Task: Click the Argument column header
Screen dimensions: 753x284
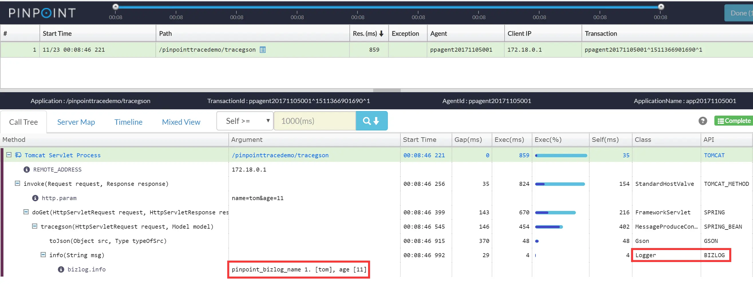Action: (314, 140)
